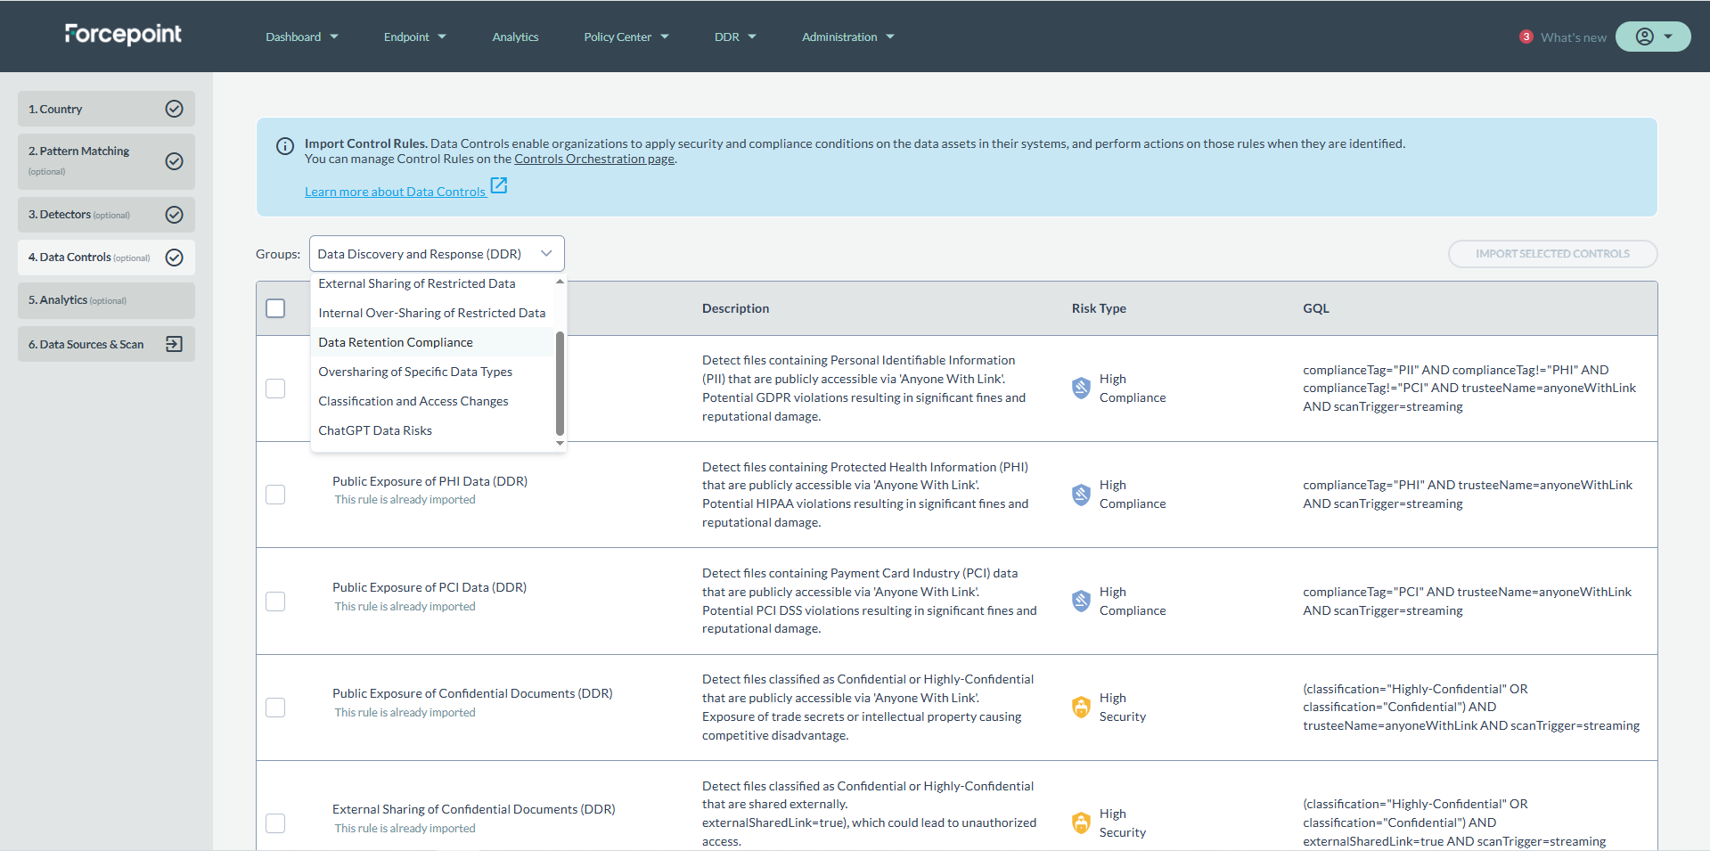The image size is (1710, 851).
Task: Click the dropdown list scroll up arrow
Action: tap(560, 282)
